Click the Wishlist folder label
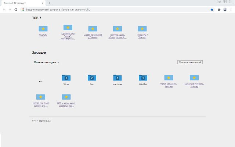235x147 pixels. pyautogui.click(x=143, y=84)
